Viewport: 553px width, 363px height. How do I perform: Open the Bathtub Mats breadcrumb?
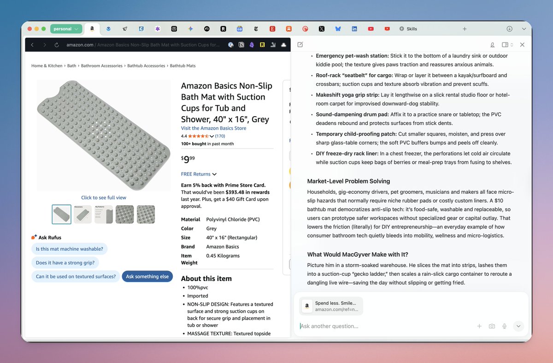pos(183,66)
